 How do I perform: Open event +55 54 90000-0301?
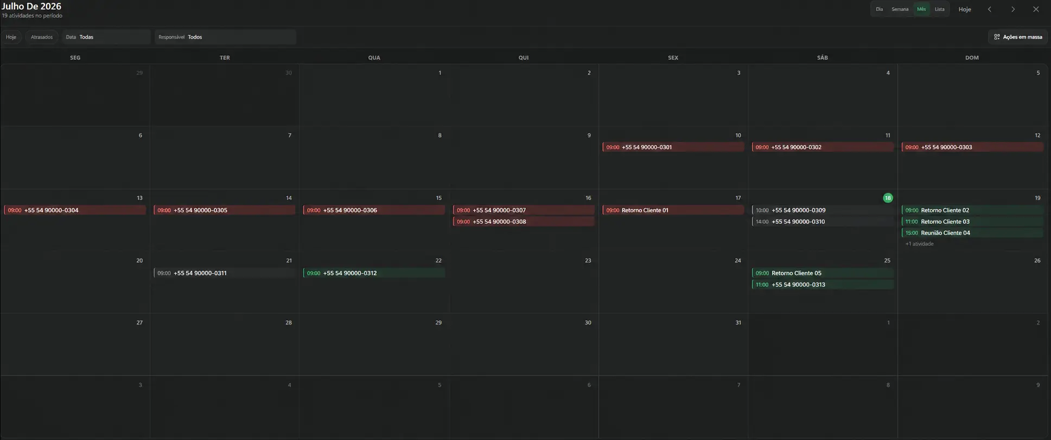click(673, 147)
